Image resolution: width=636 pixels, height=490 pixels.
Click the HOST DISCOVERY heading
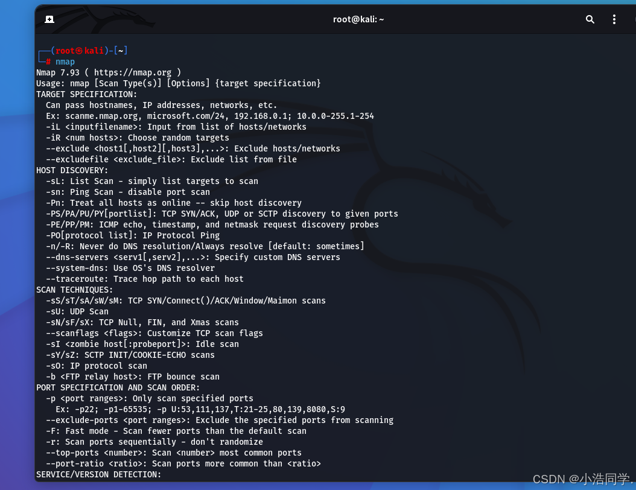[72, 170]
